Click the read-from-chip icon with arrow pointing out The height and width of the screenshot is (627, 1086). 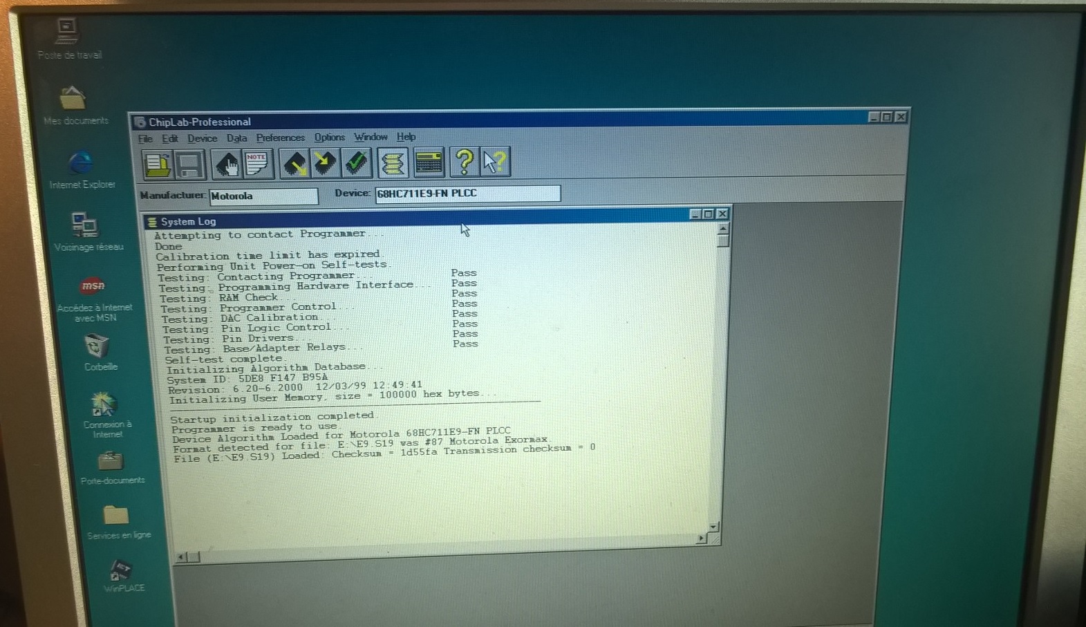coord(294,163)
